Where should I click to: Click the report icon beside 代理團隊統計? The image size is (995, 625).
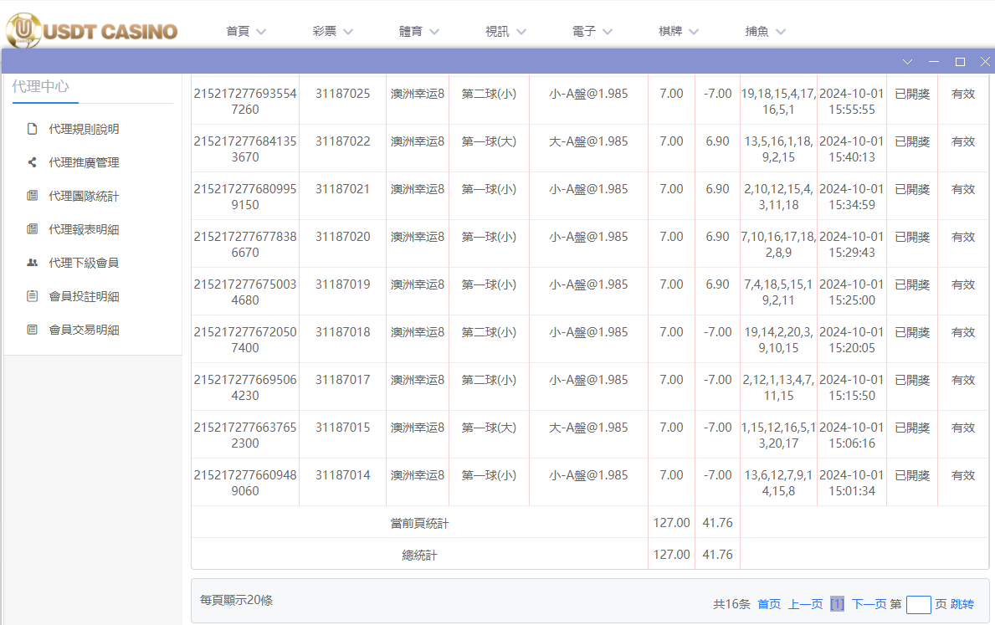pos(33,196)
